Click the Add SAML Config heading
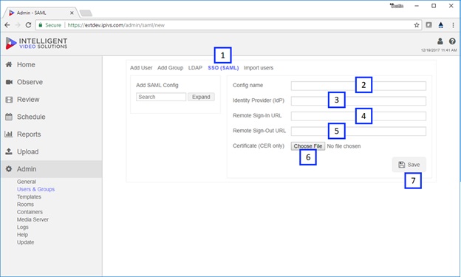 157,85
